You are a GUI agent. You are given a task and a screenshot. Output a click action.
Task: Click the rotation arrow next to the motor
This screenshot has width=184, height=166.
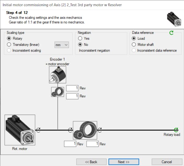pyautogui.click(x=38, y=130)
